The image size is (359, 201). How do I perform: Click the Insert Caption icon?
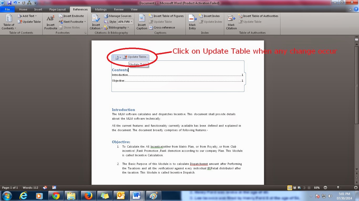click(x=142, y=22)
